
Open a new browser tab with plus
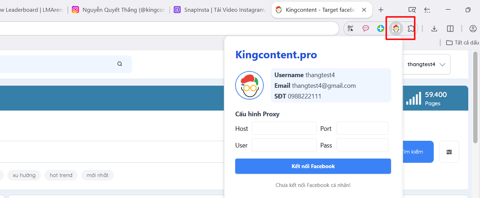(x=381, y=10)
